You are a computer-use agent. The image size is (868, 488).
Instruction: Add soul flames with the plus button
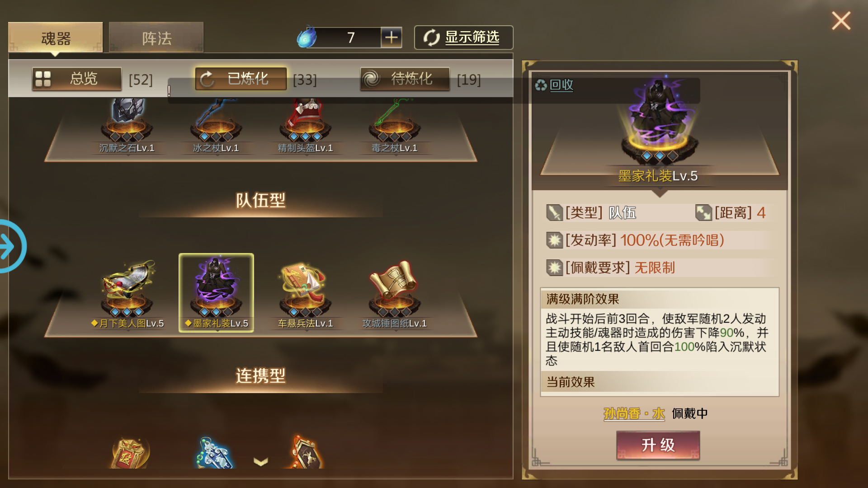(x=392, y=37)
